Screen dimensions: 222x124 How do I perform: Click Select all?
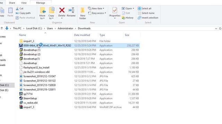pos(144,8)
